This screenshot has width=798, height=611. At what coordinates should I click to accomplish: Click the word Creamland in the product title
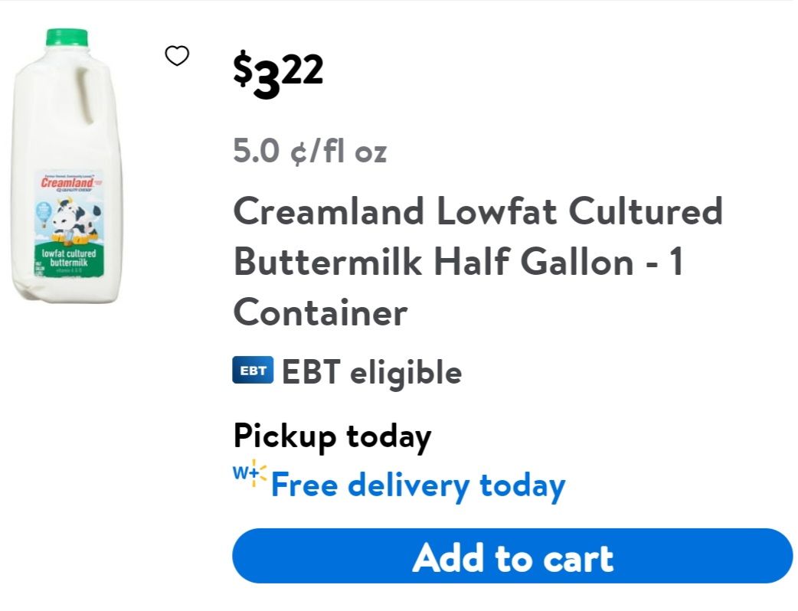[329, 211]
